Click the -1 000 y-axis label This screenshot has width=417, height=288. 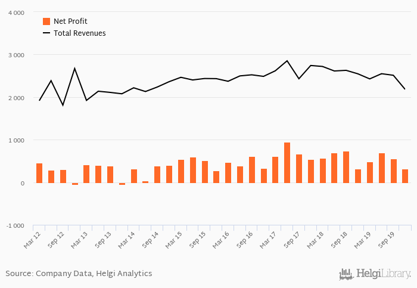click(15, 226)
